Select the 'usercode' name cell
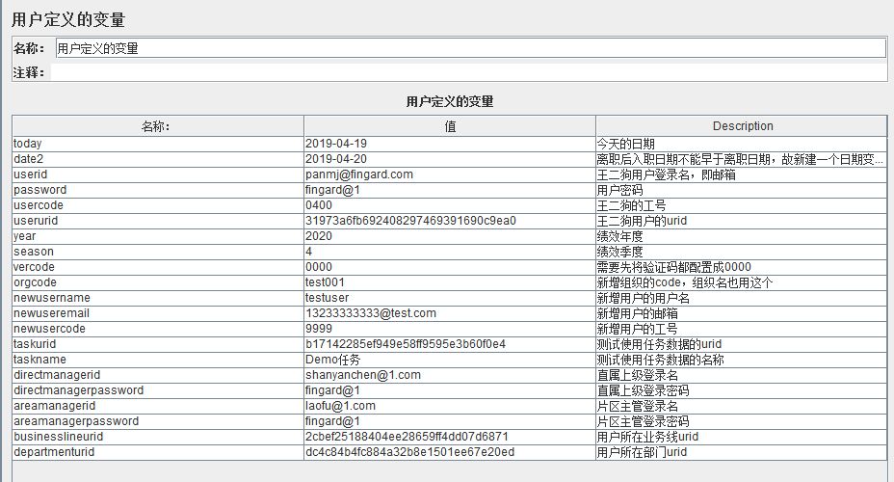The height and width of the screenshot is (482, 894). [x=158, y=205]
